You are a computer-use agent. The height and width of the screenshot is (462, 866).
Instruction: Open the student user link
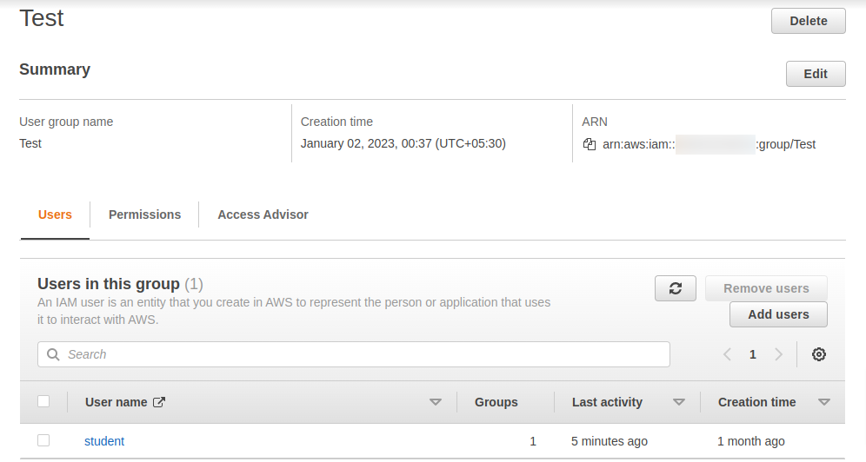104,441
